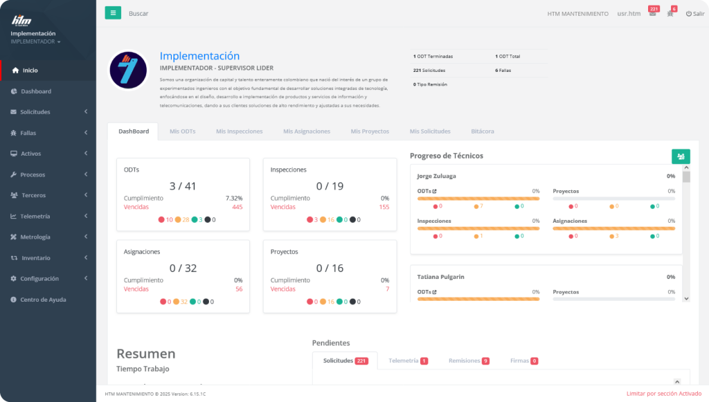Click the green technicians group icon button

(x=681, y=156)
